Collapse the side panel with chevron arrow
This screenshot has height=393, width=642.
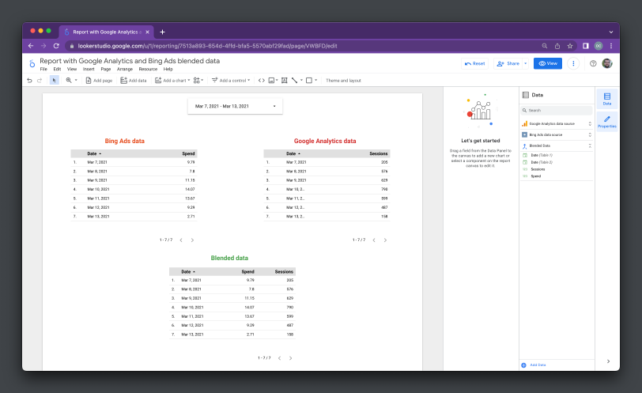click(x=609, y=361)
